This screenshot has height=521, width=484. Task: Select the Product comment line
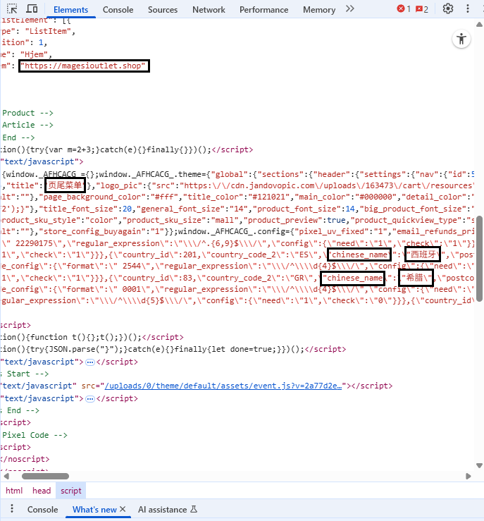pos(27,113)
